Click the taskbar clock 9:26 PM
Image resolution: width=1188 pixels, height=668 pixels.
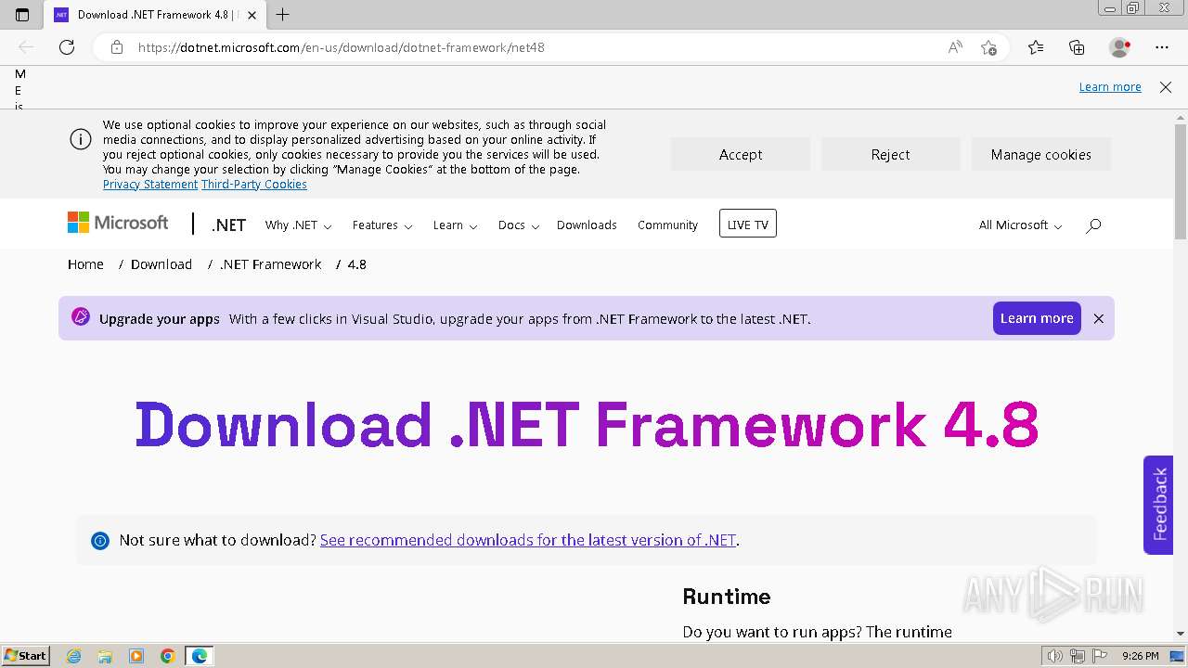tap(1140, 656)
